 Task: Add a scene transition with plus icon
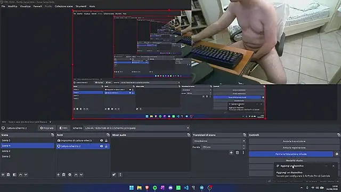click(231, 153)
